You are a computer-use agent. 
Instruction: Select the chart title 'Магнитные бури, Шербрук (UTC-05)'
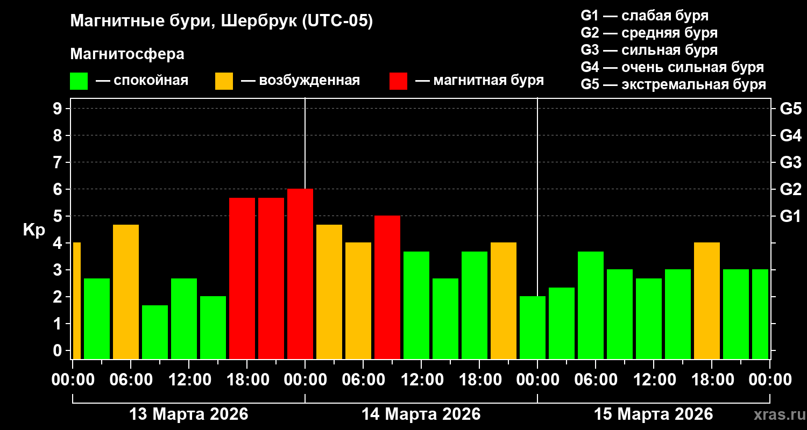click(221, 21)
